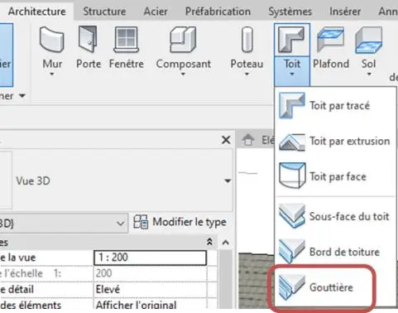Image resolution: width=398 pixels, height=313 pixels.
Task: Click the Toit roof tool icon
Action: coord(292,40)
